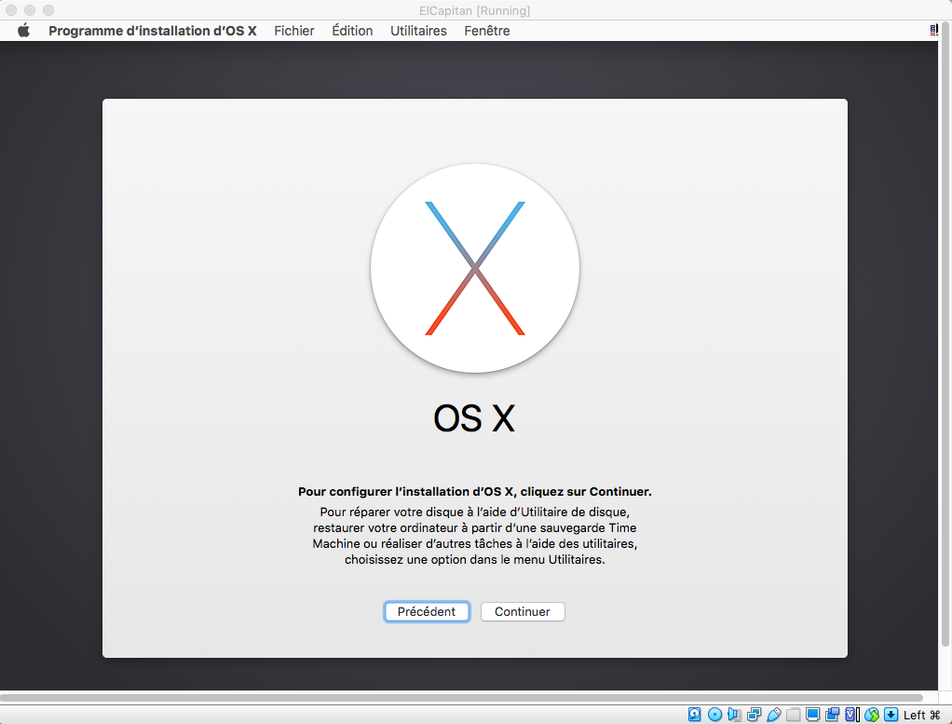Click the Précédent button
952x724 pixels.
pos(427,611)
